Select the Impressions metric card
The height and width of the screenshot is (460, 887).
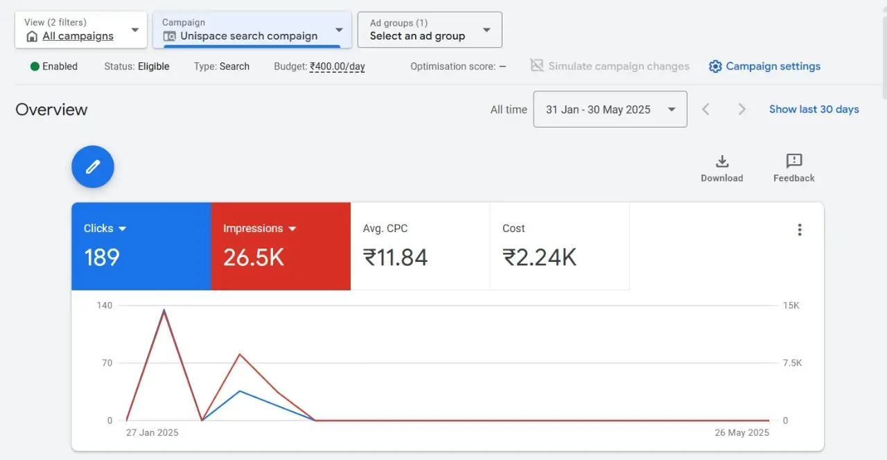click(x=281, y=246)
